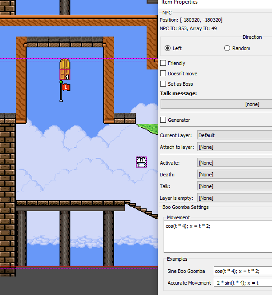Click inside the Movement formula text box
Image resolution: width=272 pixels, height=295 pixels.
click(x=218, y=237)
